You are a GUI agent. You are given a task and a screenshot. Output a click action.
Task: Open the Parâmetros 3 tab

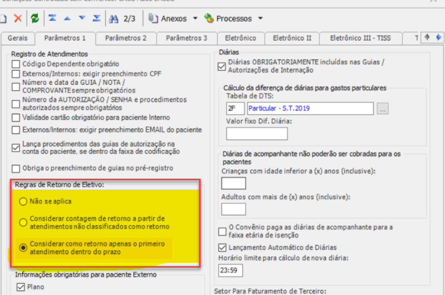click(186, 38)
